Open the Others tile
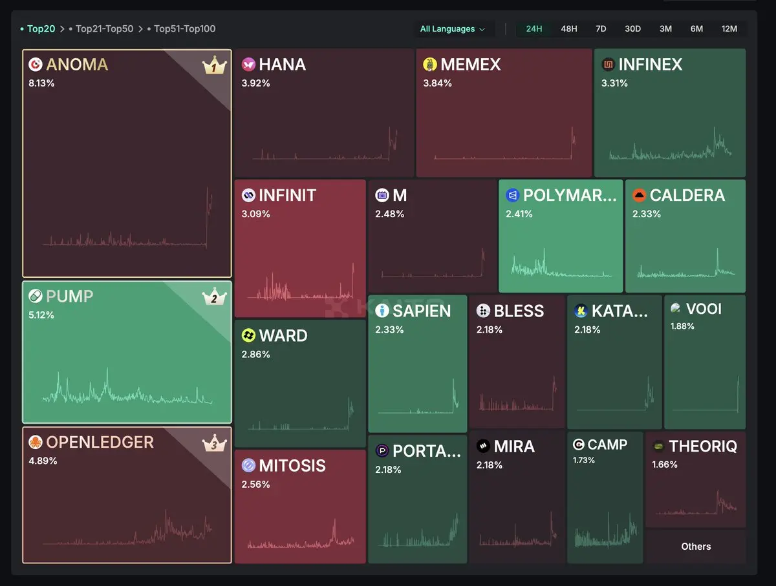Screen dimensions: 776x586 coord(696,547)
